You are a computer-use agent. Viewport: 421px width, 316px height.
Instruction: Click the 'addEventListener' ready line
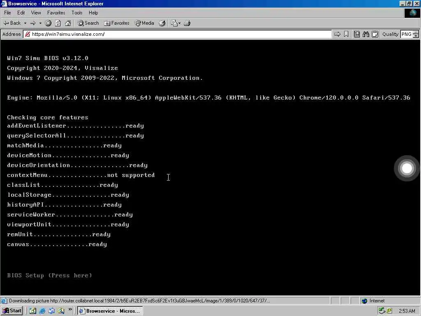click(x=76, y=126)
